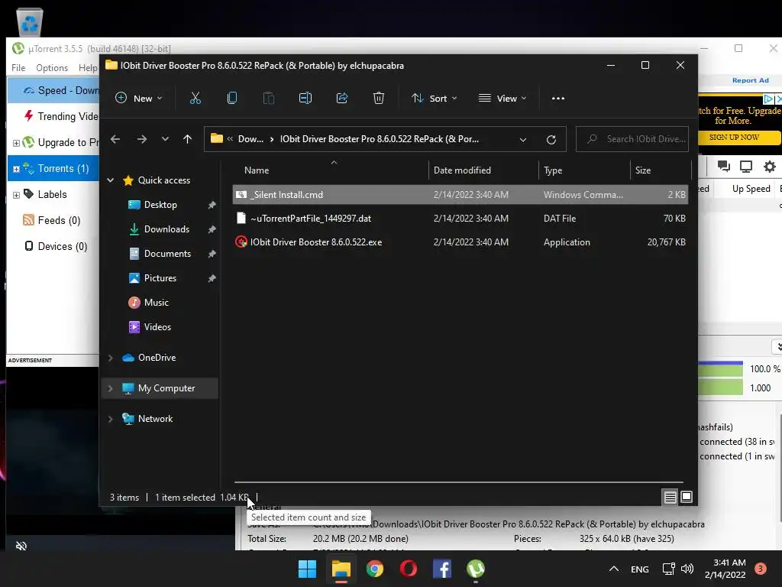782x587 pixels.
Task: Open Music in Quick access
Action: (x=156, y=303)
